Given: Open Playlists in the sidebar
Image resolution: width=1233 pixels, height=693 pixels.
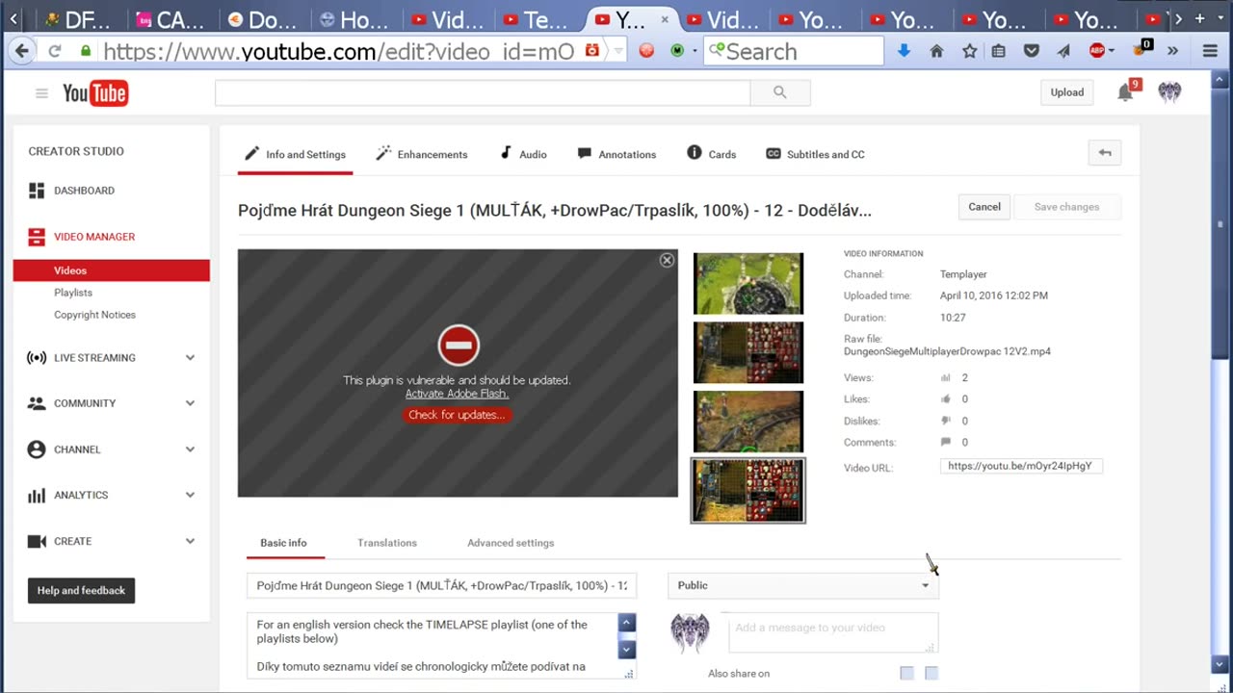Looking at the screenshot, I should [73, 293].
